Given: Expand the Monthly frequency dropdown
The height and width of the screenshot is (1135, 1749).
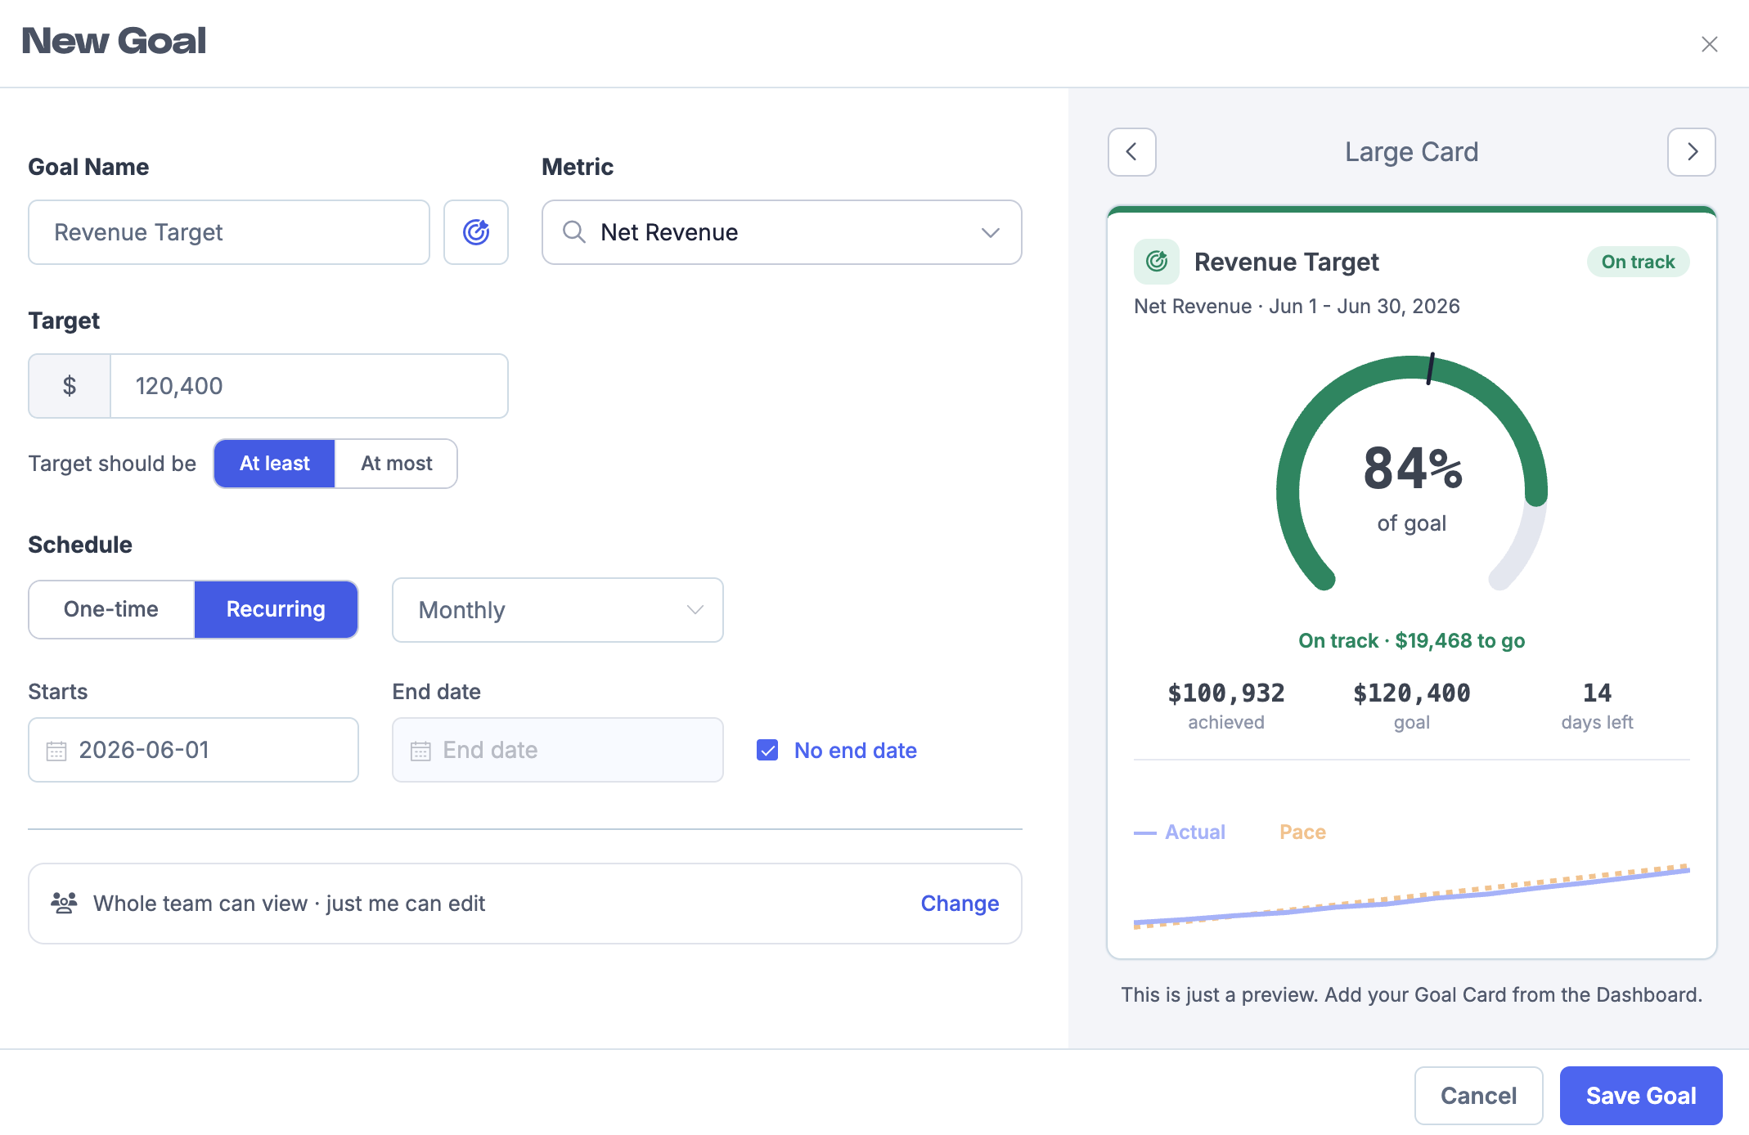Looking at the screenshot, I should coord(558,610).
